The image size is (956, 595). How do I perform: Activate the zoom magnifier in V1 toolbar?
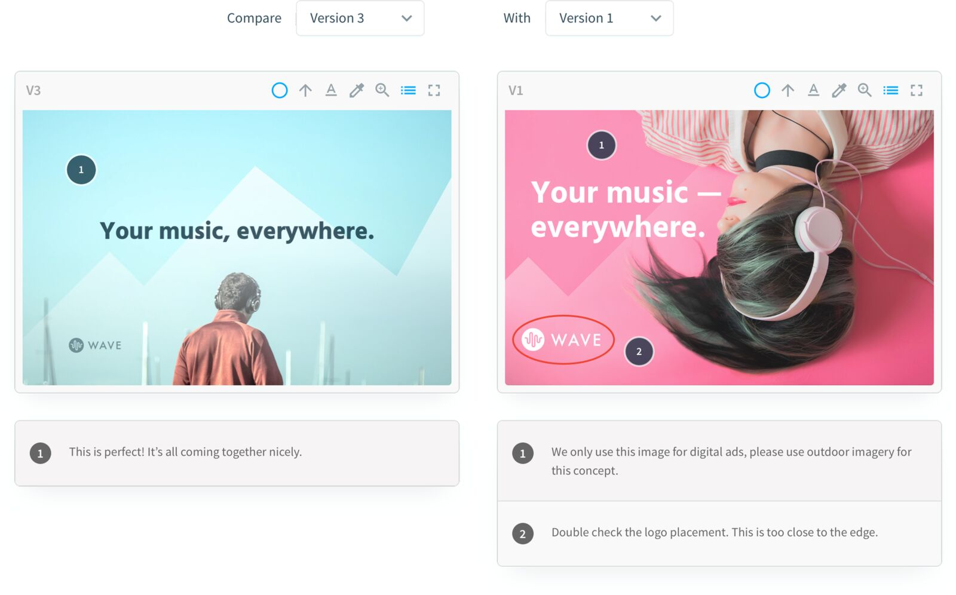pos(865,90)
